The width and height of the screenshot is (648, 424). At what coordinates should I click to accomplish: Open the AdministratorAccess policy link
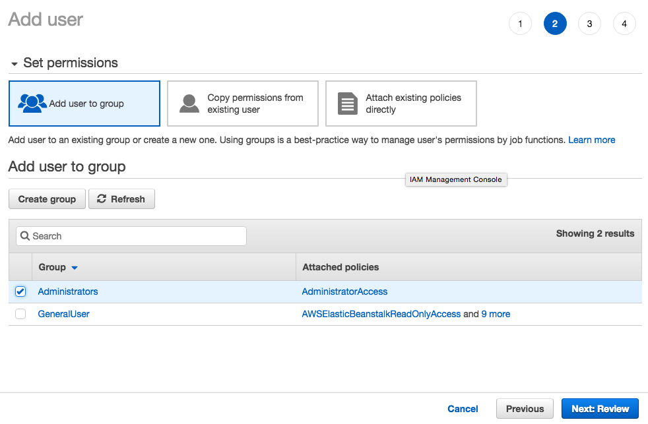coord(344,291)
